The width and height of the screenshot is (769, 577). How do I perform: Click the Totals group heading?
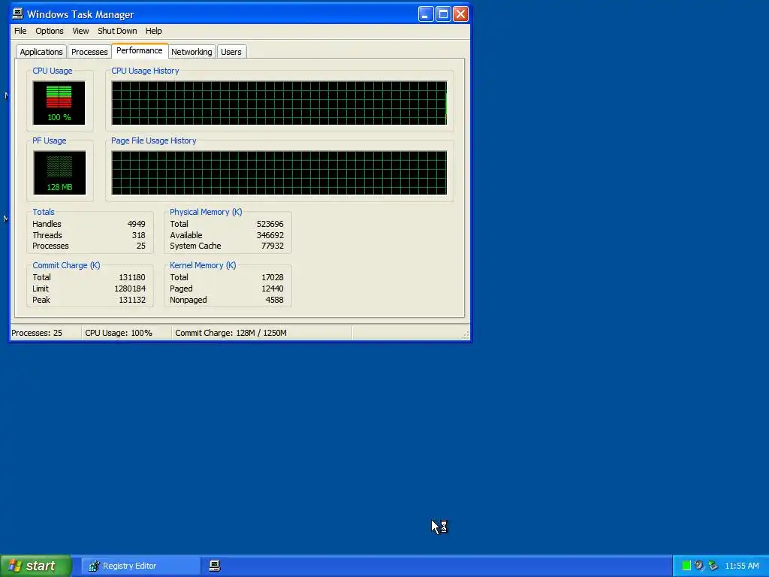(43, 212)
